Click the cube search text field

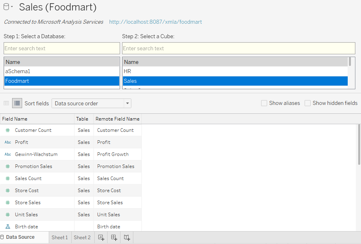[x=239, y=48]
